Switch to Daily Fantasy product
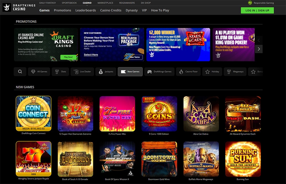Viewport: 286px width, 184px height. tap(47, 3)
